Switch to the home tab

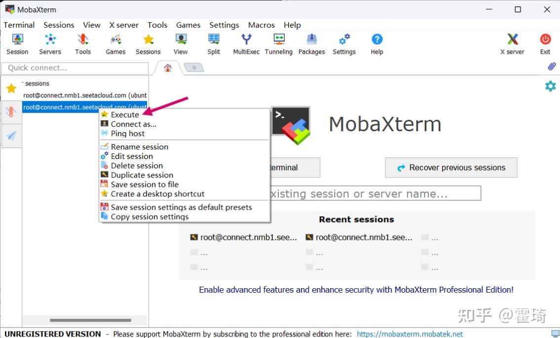[x=167, y=67]
